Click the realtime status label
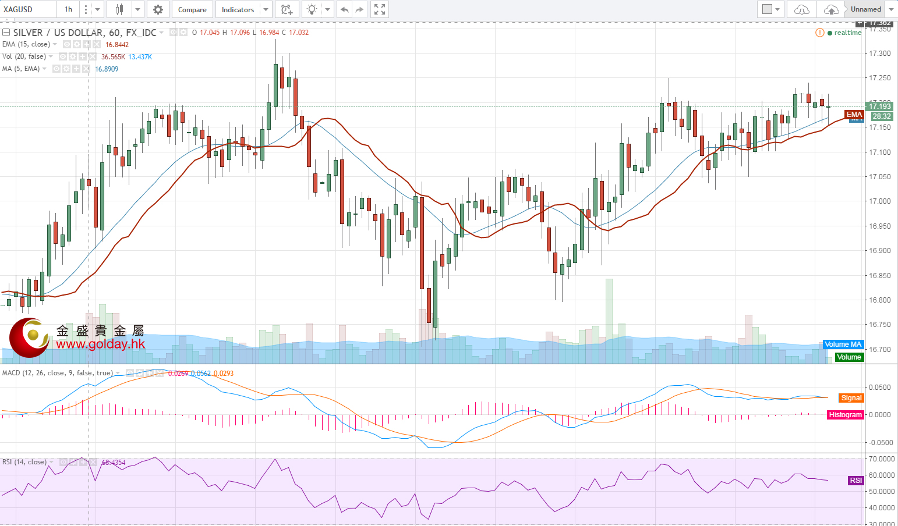Screen dimensions: 898x526 point(847,33)
